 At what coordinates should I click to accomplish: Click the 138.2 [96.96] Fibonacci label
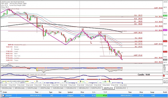(x=159, y=58)
